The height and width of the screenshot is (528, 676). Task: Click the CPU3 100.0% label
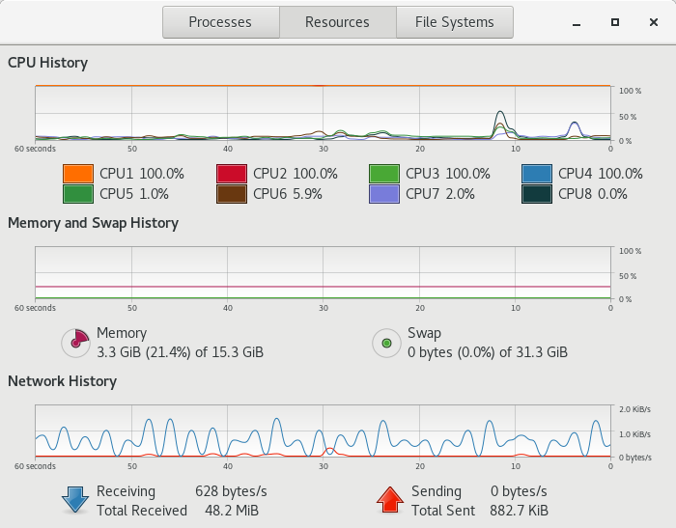click(448, 174)
